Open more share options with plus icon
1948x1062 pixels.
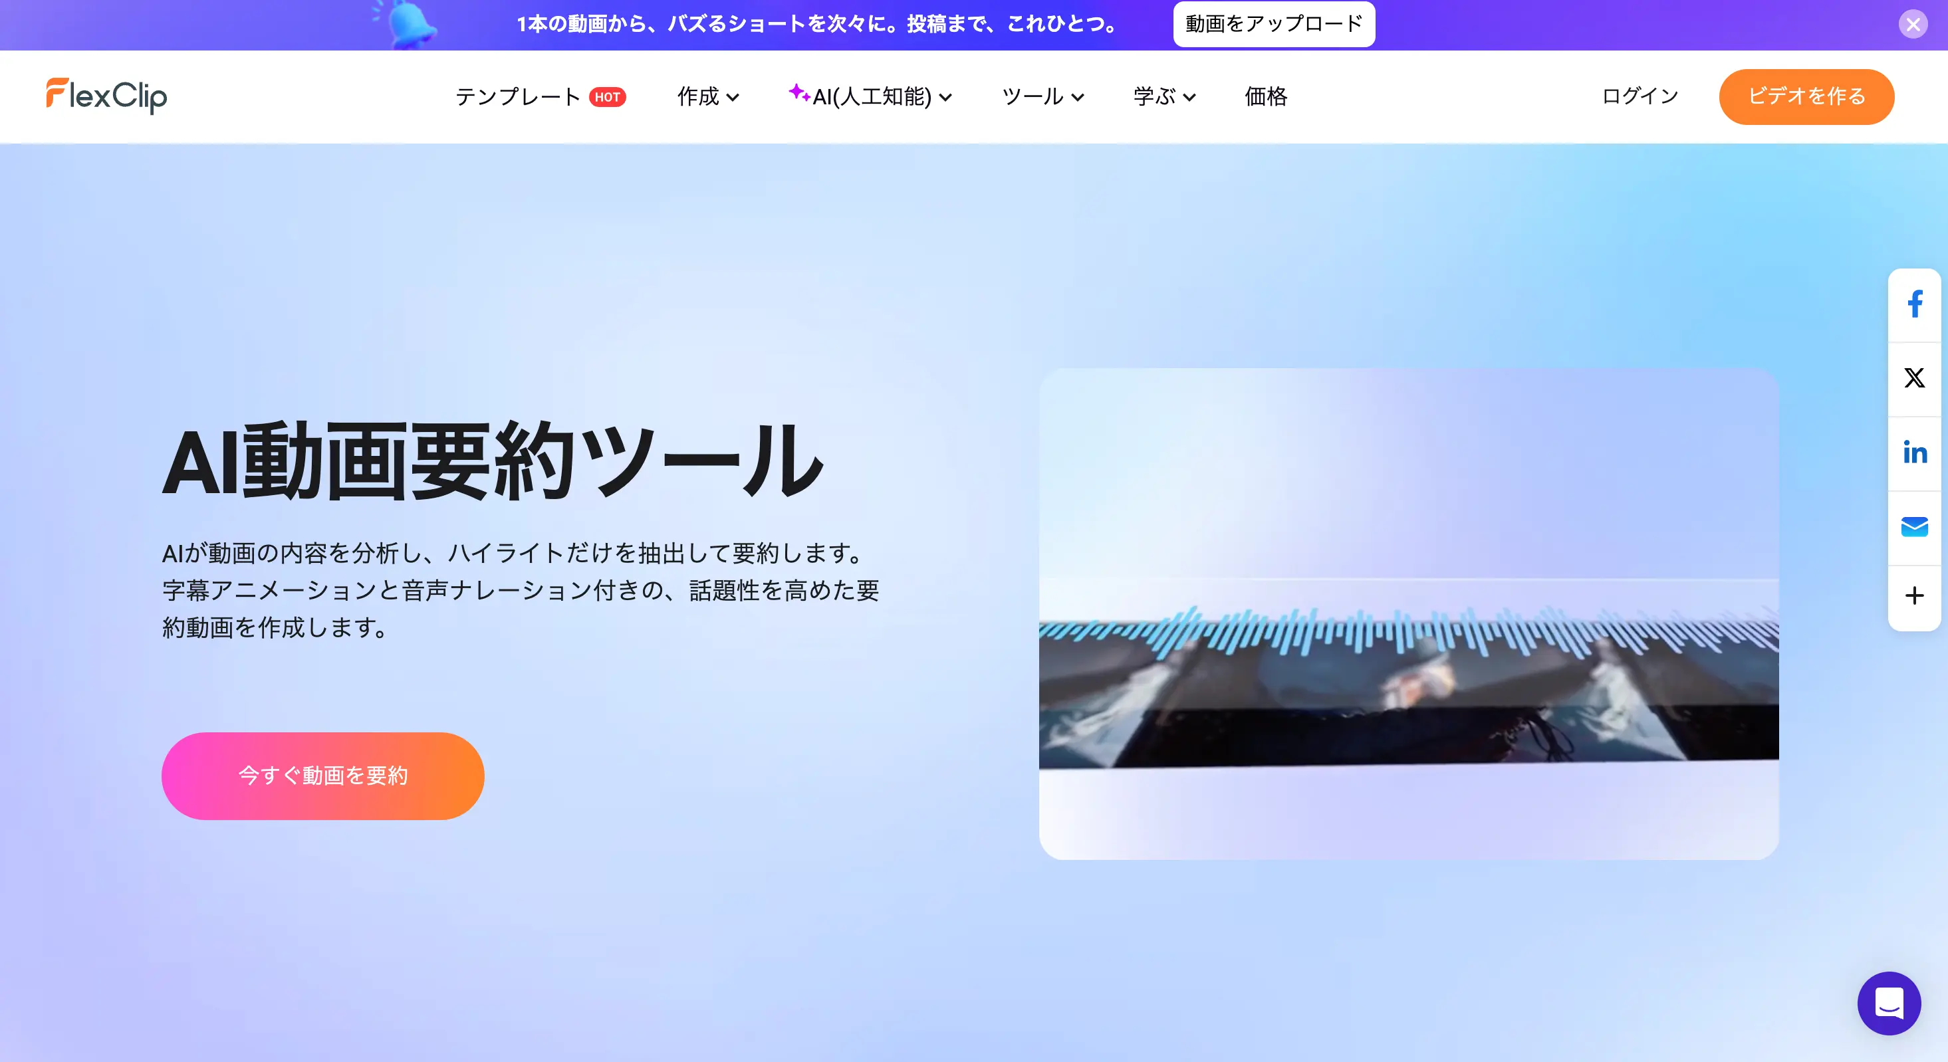pos(1914,595)
